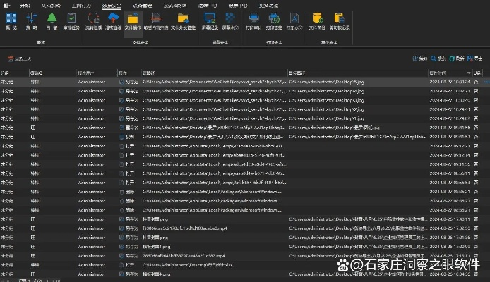Click the 泄密追踪 cloud icon

113,22
